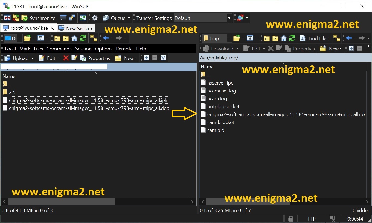This screenshot has width=372, height=223.
Task: Click remote New dropdown button
Action: coord(331,49)
